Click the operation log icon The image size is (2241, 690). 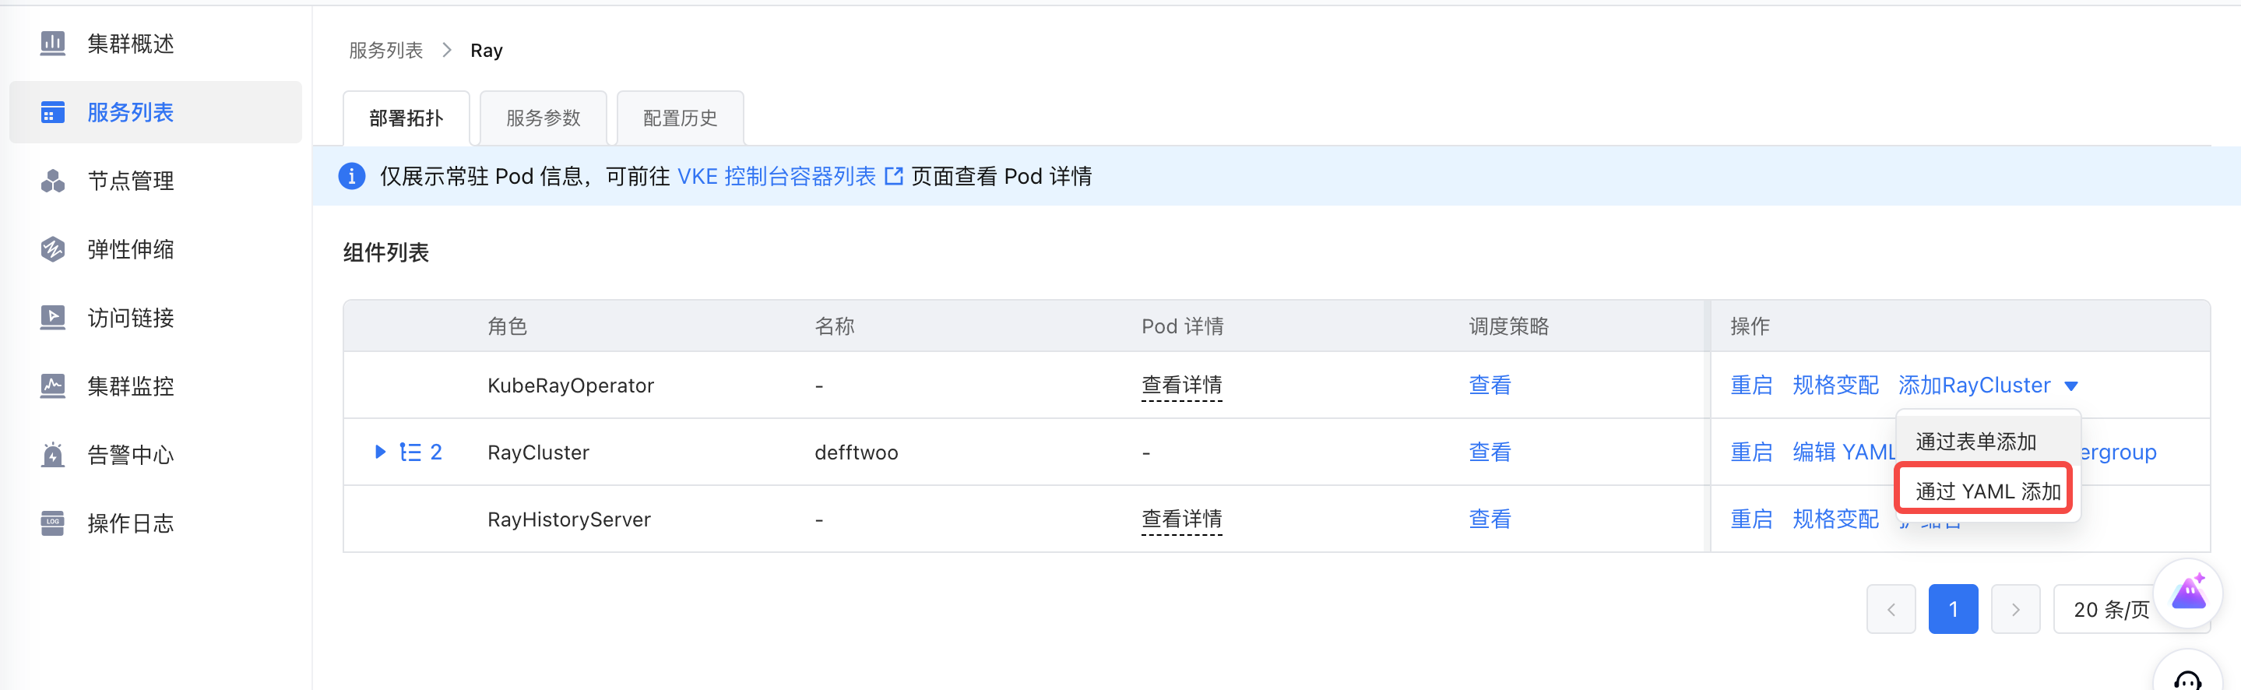tap(53, 523)
